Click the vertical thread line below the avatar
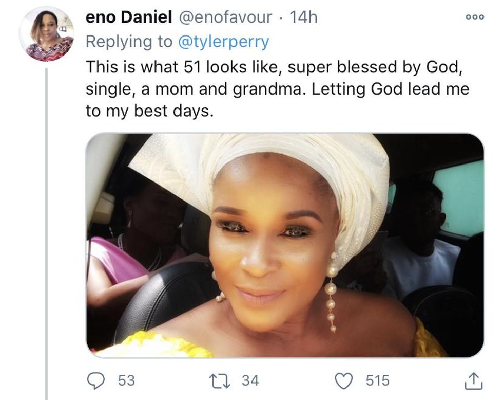503x400 pixels. (47, 231)
